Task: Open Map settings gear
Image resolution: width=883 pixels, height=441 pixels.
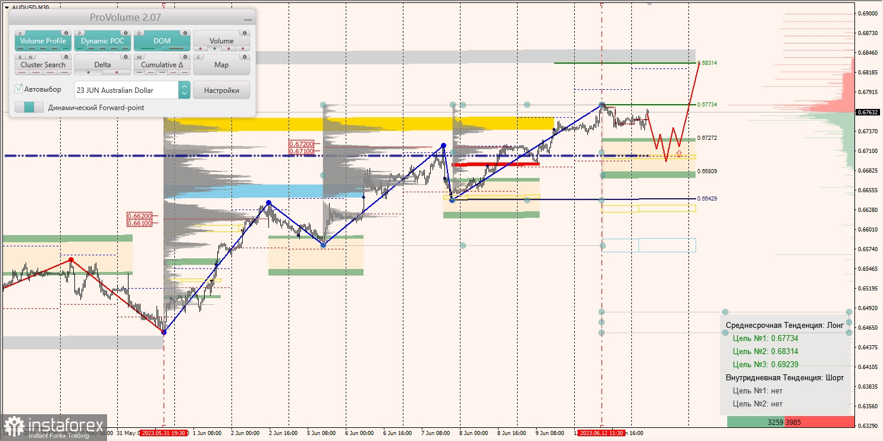Action: [245, 57]
